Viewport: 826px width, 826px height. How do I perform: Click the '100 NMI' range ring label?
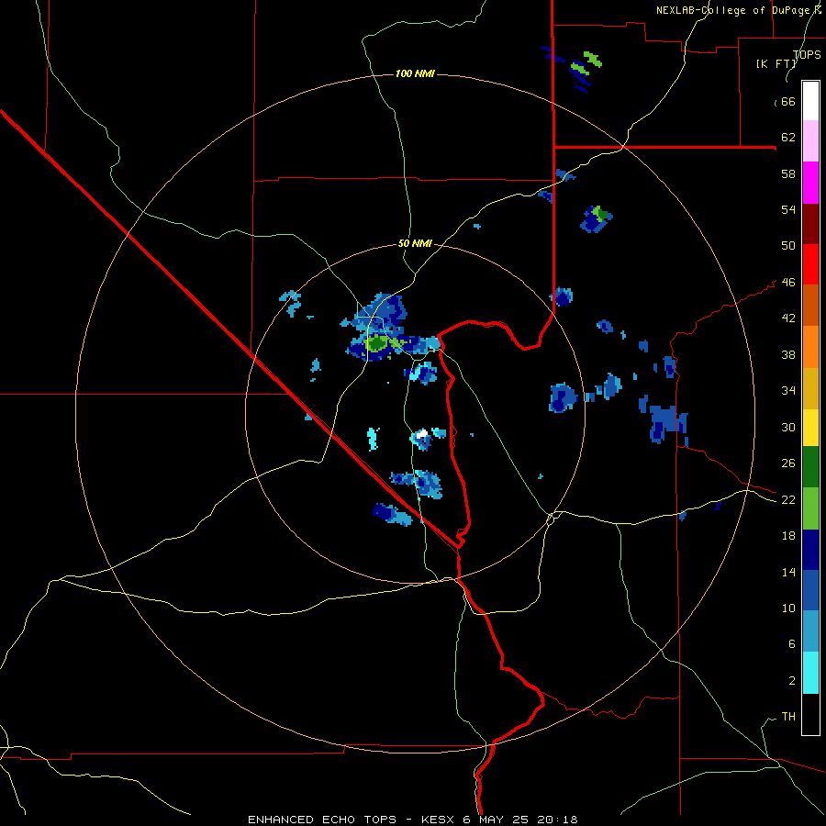[415, 73]
